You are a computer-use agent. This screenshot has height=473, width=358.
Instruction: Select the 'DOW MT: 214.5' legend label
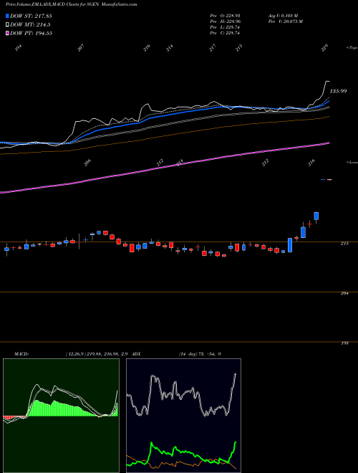[30, 25]
